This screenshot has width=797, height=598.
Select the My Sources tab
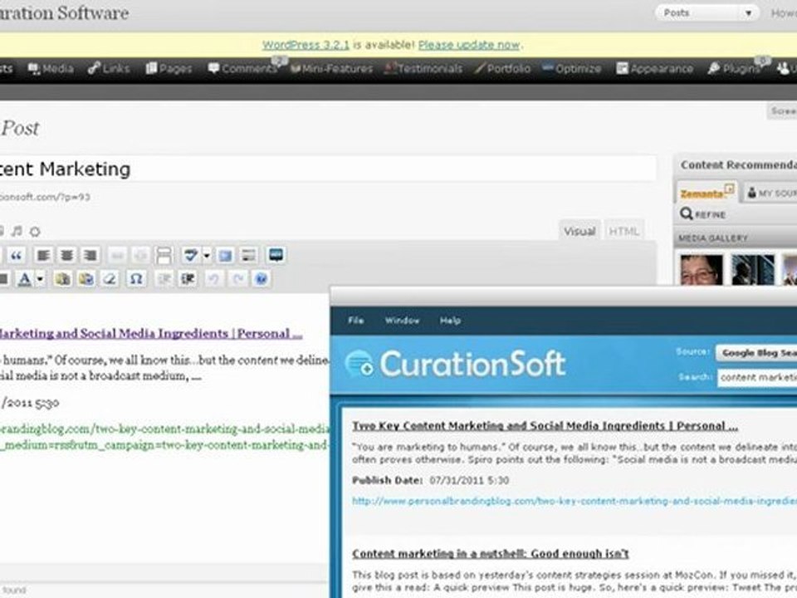click(x=770, y=194)
